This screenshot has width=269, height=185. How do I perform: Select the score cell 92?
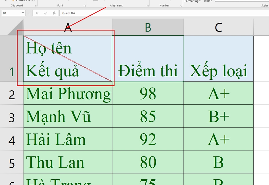click(148, 139)
